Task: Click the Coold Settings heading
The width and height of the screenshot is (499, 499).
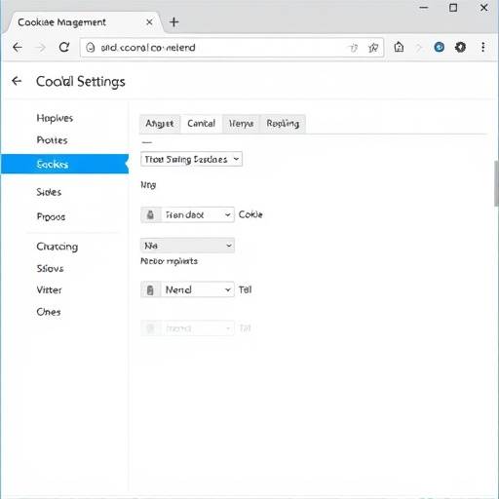Action: [81, 81]
